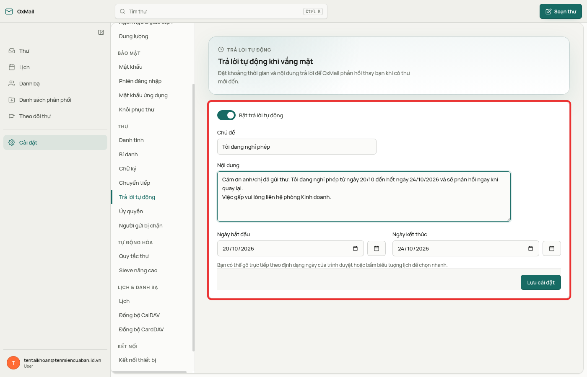587x377 pixels.
Task: Click the Soạn thư compose button
Action: 561,11
